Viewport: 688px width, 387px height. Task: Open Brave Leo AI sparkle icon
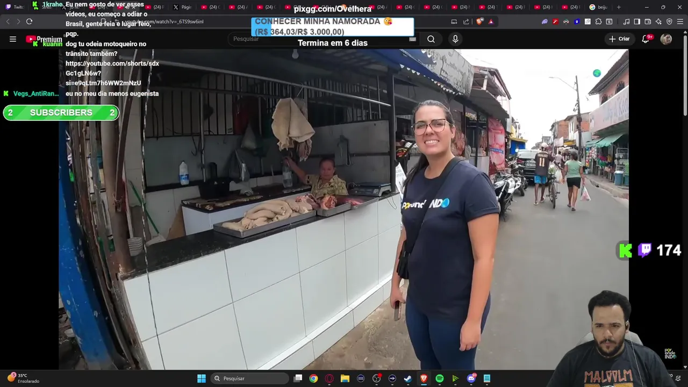[658, 21]
